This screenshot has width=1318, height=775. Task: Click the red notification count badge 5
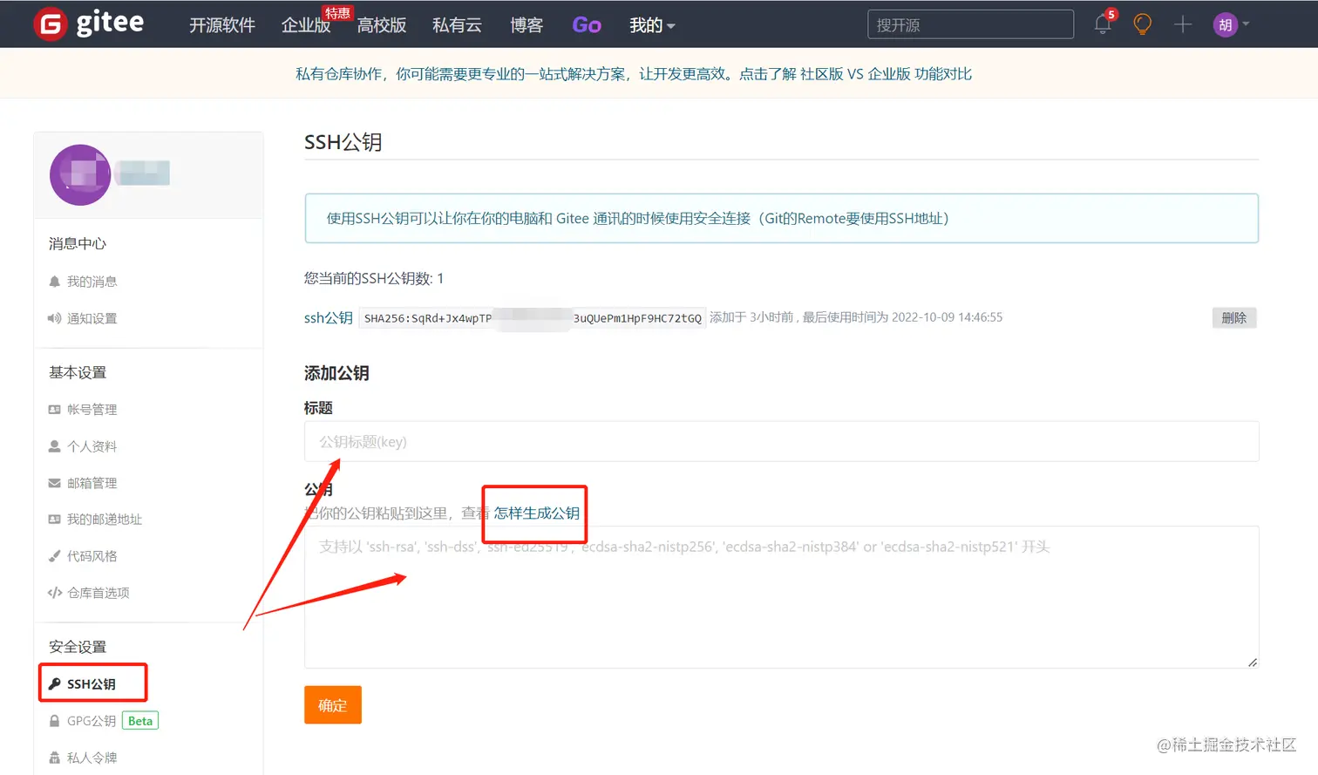(x=1111, y=14)
